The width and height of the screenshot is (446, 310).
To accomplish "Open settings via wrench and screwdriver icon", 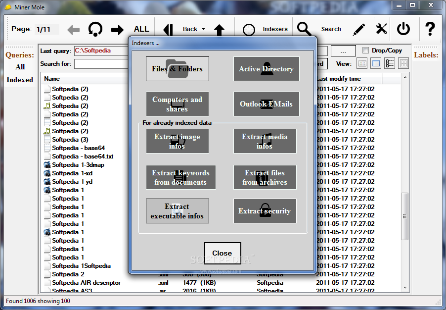I will (381, 29).
